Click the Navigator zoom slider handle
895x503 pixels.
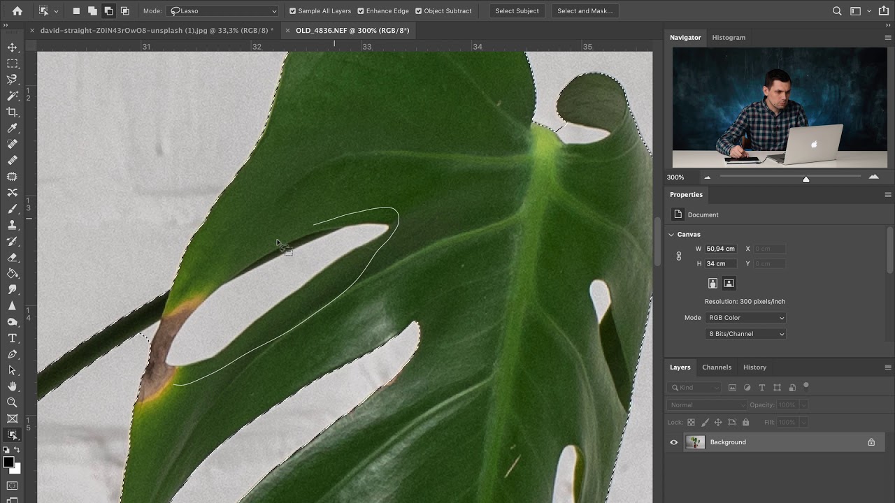click(806, 179)
